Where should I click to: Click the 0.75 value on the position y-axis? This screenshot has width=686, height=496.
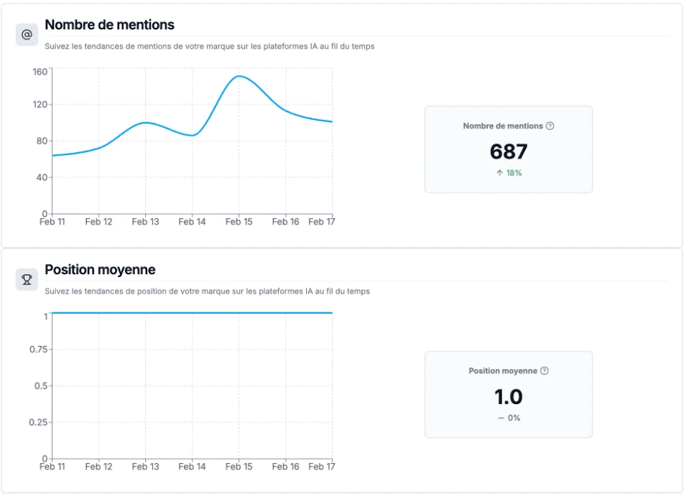point(38,349)
